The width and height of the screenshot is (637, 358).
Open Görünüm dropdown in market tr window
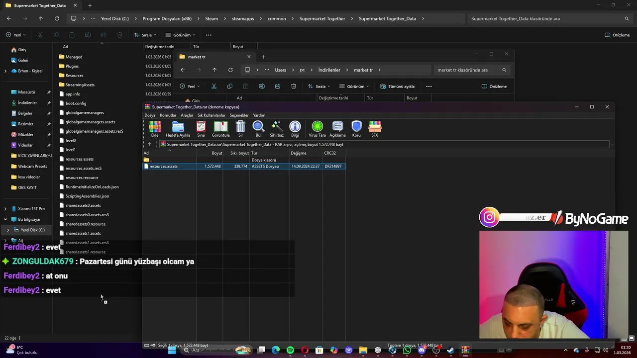pos(354,87)
